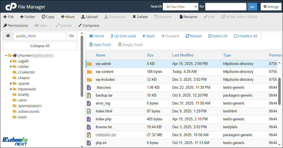Click the Compress tool icon
Viewport: 283px width, 148px height.
tap(89, 25)
